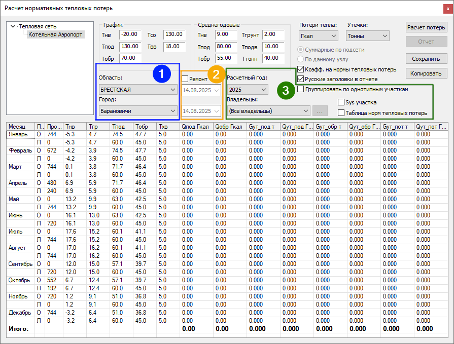Open the Расчетный год 2025 dropdown
454x344 pixels.
coord(247,90)
